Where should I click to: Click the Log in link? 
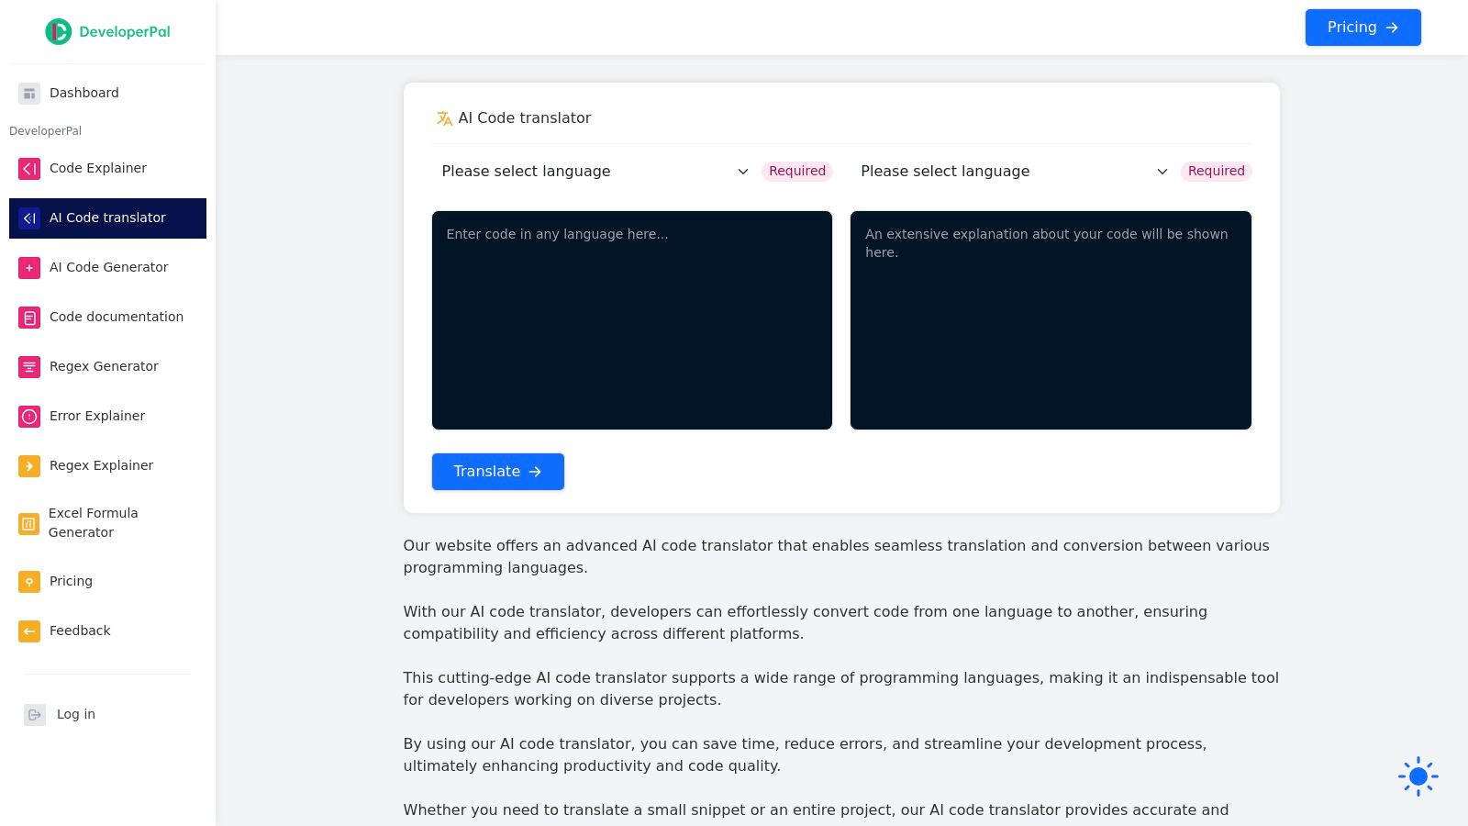point(76,714)
